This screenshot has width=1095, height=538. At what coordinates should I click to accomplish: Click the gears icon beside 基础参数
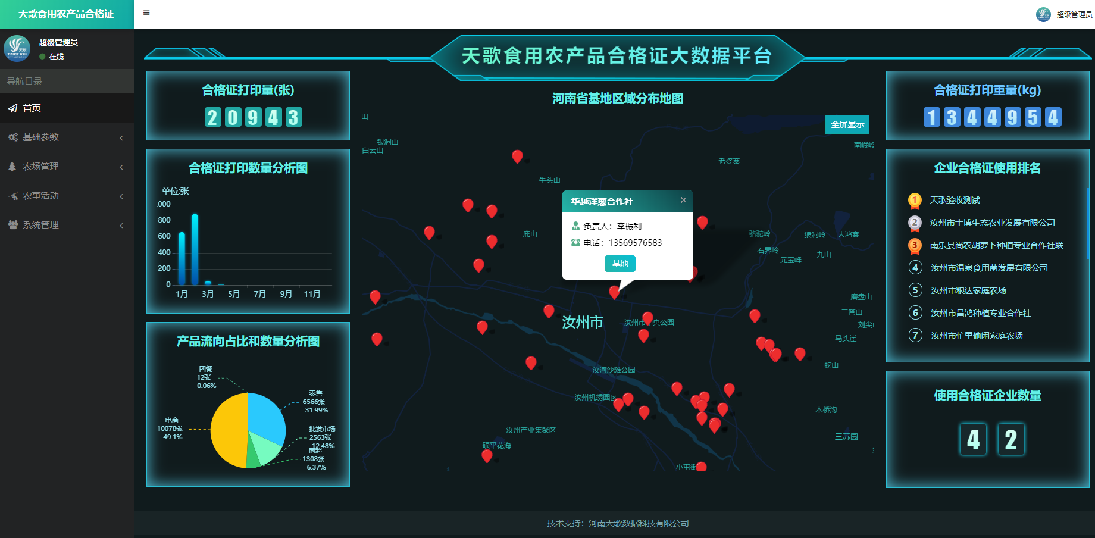click(x=12, y=137)
